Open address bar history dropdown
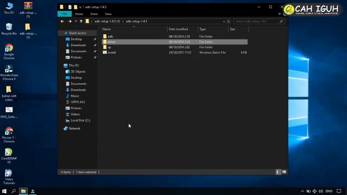347x195 pixels. [224, 22]
